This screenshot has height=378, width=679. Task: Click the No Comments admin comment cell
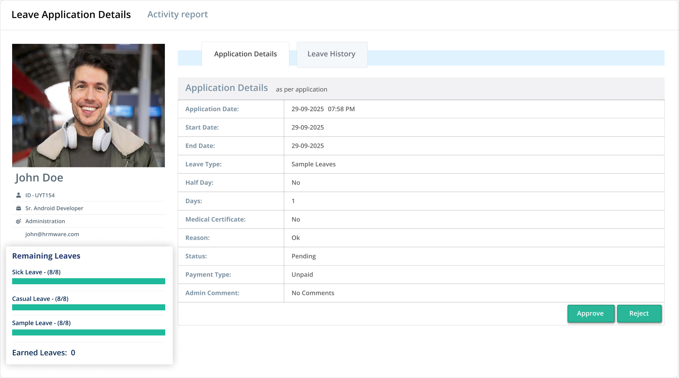[x=313, y=293]
